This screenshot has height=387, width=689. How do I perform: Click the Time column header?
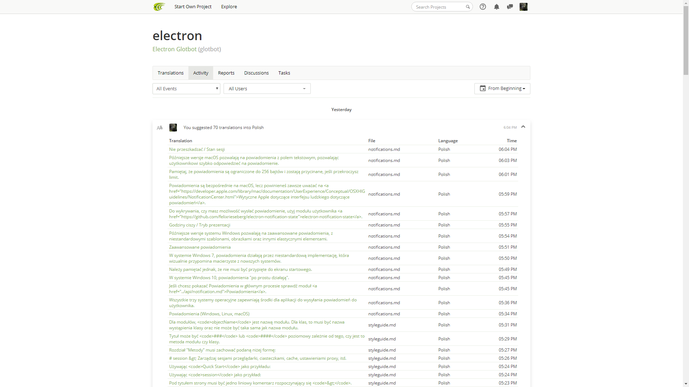[512, 141]
